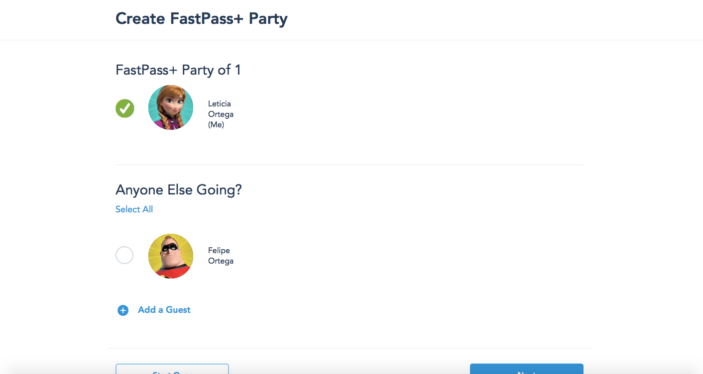Click the word 'Felipe' beside the Mr. Incredible avatar
Screen dimensions: 703x374
(x=219, y=251)
